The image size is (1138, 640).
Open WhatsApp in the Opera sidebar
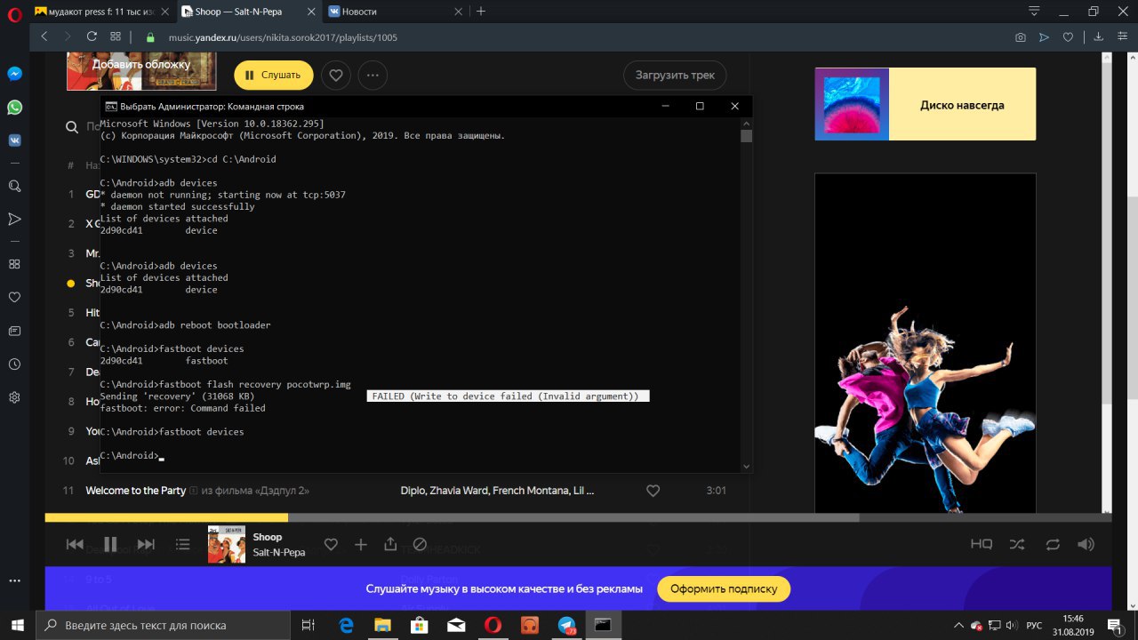pyautogui.click(x=15, y=107)
